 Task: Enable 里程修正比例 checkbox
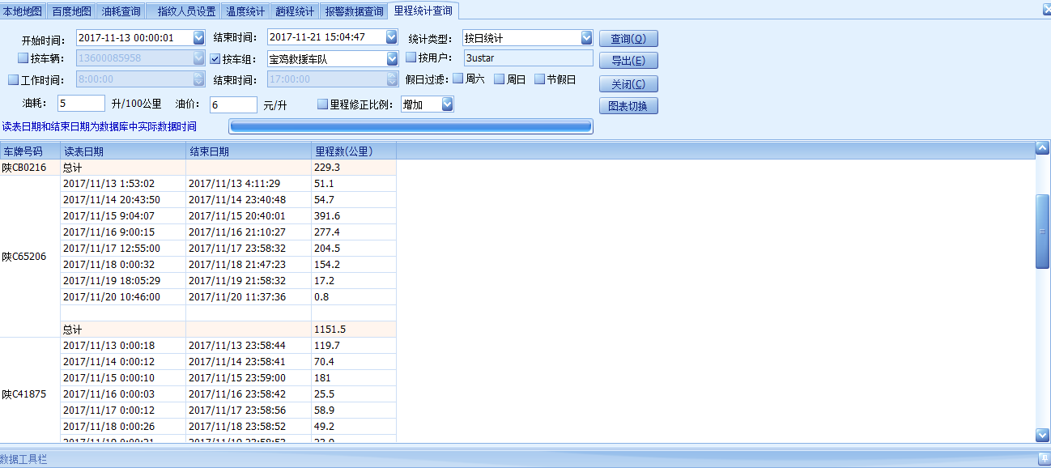click(x=322, y=104)
